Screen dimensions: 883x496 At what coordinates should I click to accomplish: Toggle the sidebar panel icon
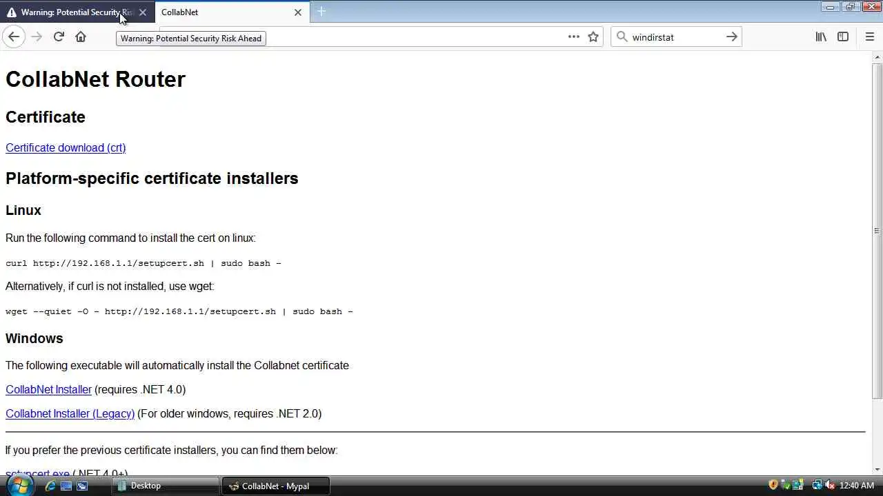tap(843, 37)
